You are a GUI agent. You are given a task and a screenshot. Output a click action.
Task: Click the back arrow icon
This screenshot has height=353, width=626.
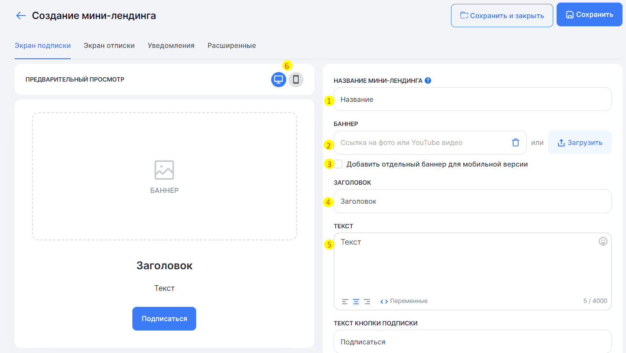point(21,16)
